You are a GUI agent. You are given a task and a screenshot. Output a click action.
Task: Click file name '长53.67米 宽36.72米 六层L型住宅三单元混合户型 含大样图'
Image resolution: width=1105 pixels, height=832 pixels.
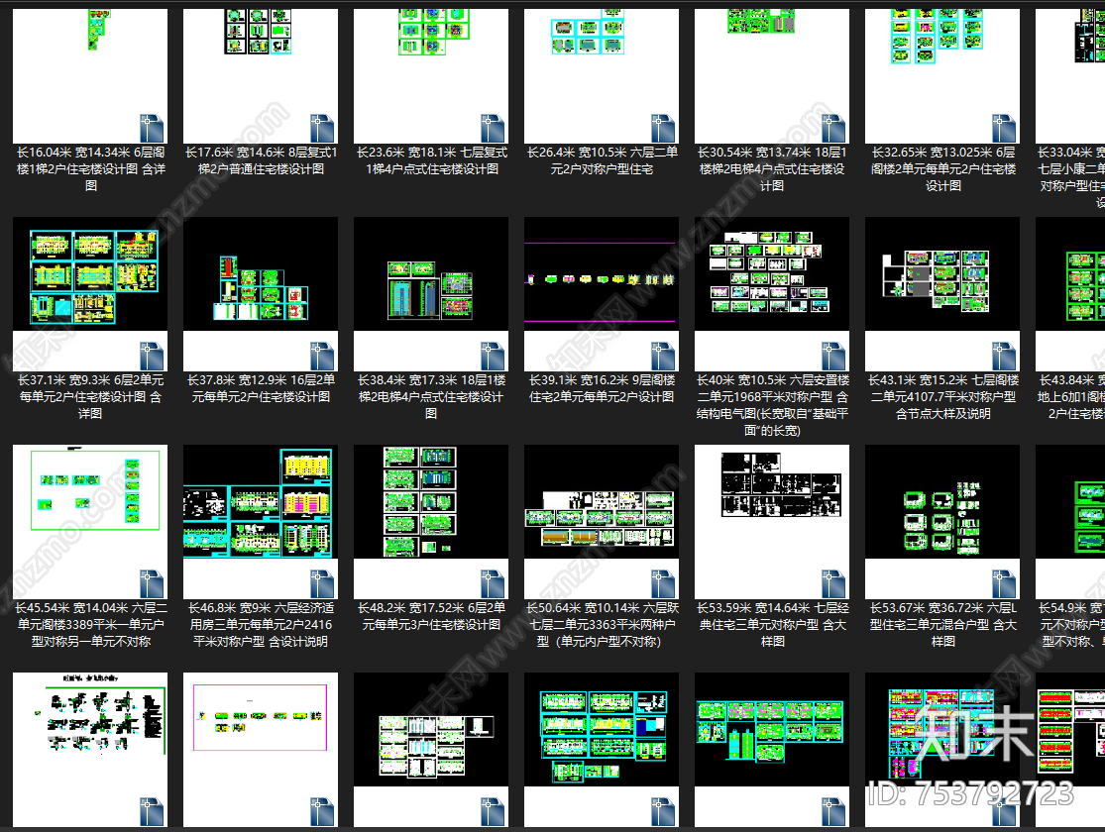point(942,624)
